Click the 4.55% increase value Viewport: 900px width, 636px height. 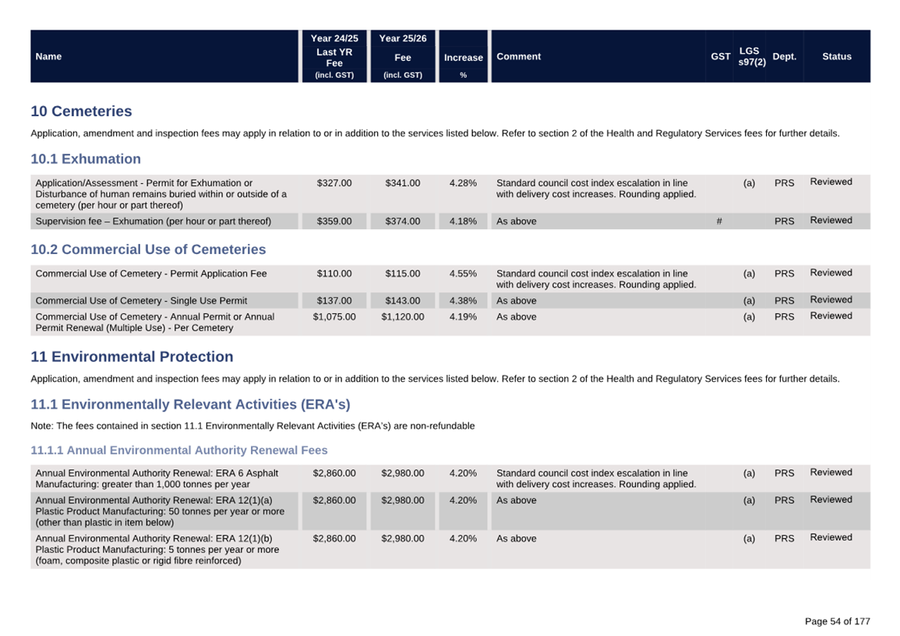point(463,274)
